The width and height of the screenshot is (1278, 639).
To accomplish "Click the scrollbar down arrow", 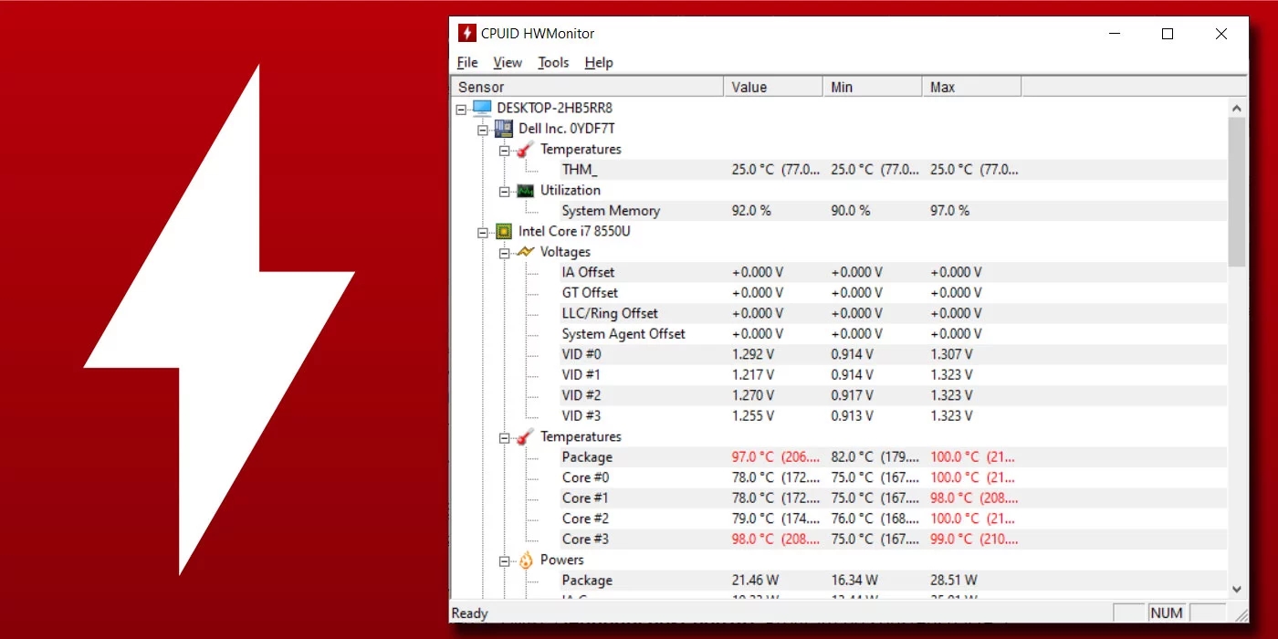I will 1237,589.
